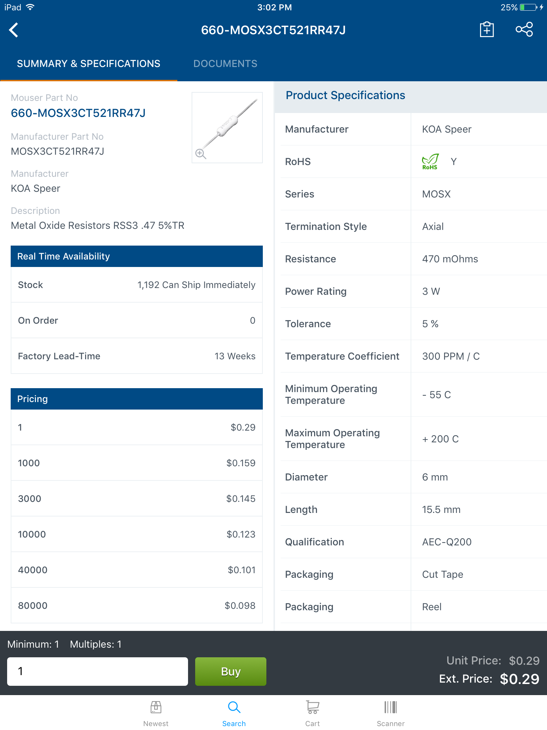Select quantity 10000 price $0.123
Image resolution: width=547 pixels, height=730 pixels.
coord(137,534)
